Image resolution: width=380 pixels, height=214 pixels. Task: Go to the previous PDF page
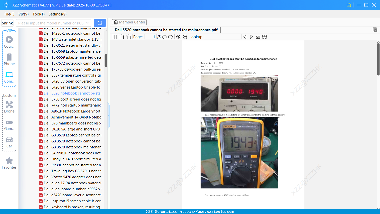pos(164,37)
